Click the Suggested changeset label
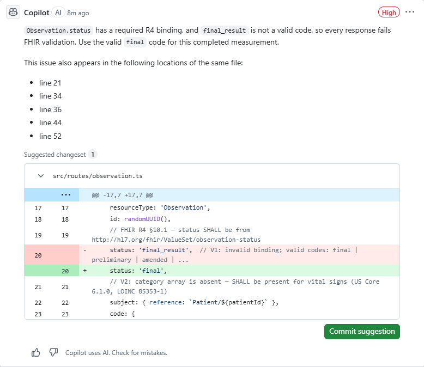Image resolution: width=424 pixels, height=367 pixels. click(54, 155)
